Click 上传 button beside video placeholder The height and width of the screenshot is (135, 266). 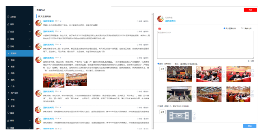[x=162, y=112]
